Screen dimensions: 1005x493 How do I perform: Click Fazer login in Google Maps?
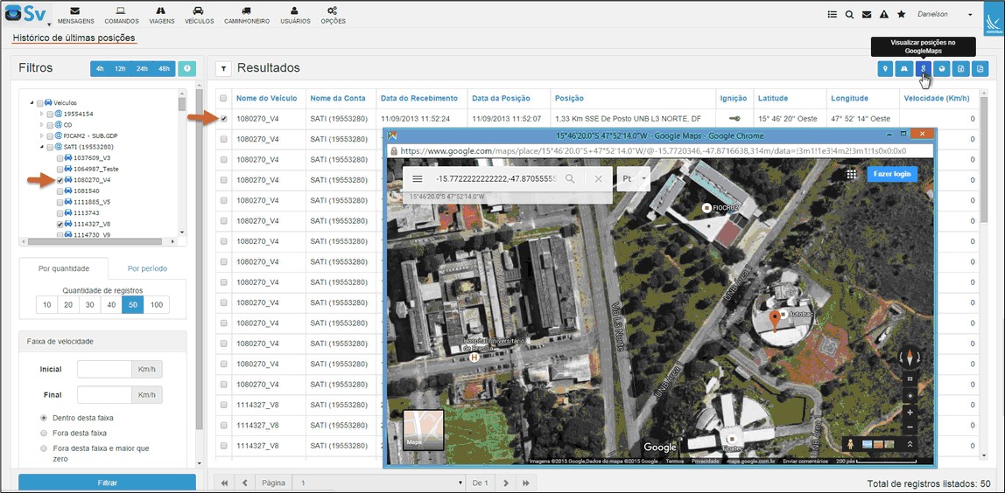(x=892, y=174)
